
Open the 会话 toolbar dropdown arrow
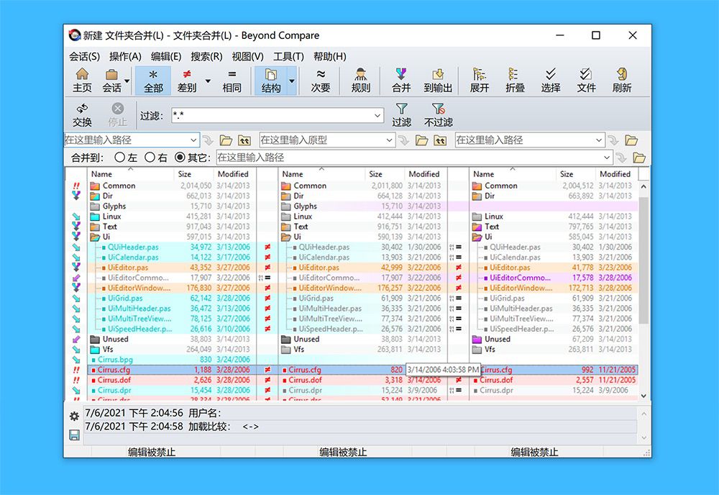tap(127, 81)
